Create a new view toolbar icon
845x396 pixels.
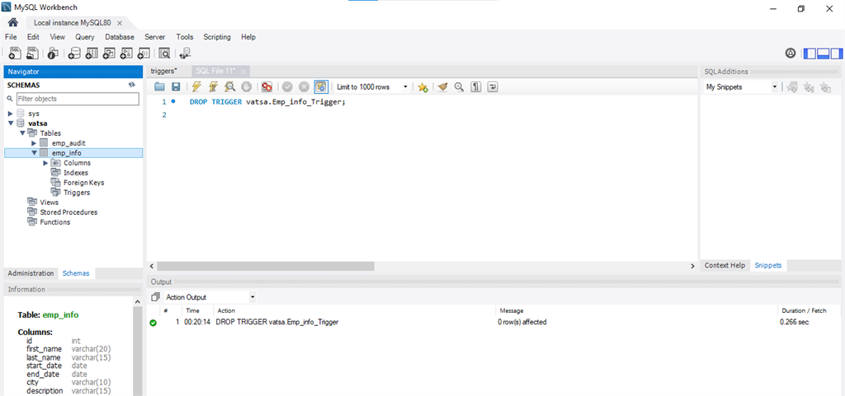[109, 54]
